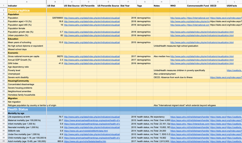This screenshot has height=143, width=242.
Task: Select column A header
Action: pos(27,2)
